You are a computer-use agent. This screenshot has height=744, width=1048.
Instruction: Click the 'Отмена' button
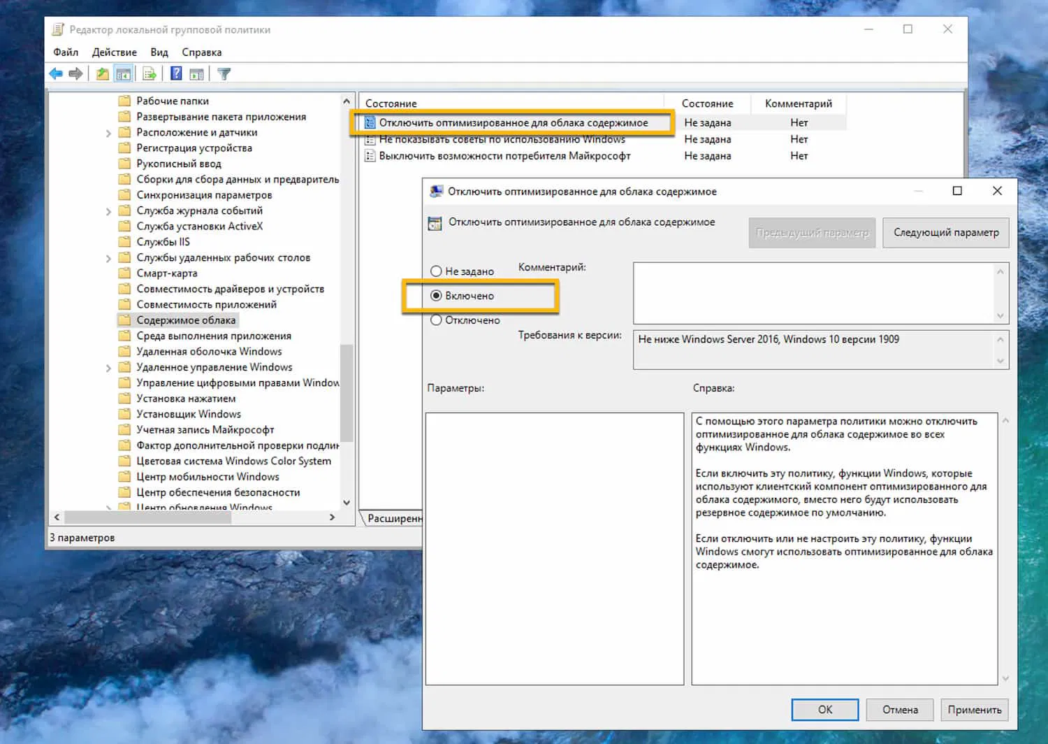click(x=900, y=710)
